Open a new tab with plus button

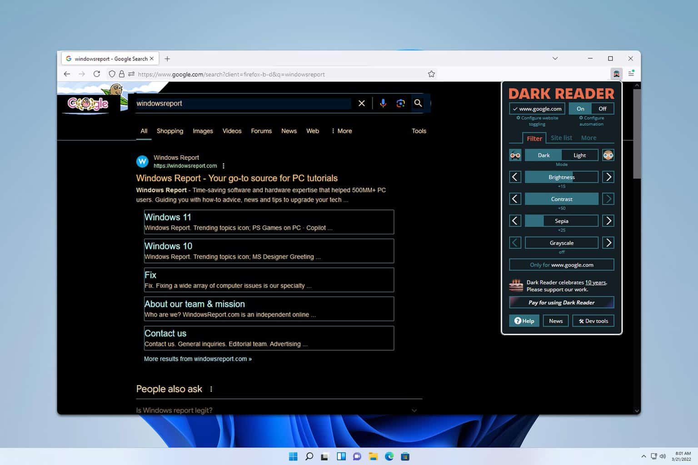click(x=167, y=59)
